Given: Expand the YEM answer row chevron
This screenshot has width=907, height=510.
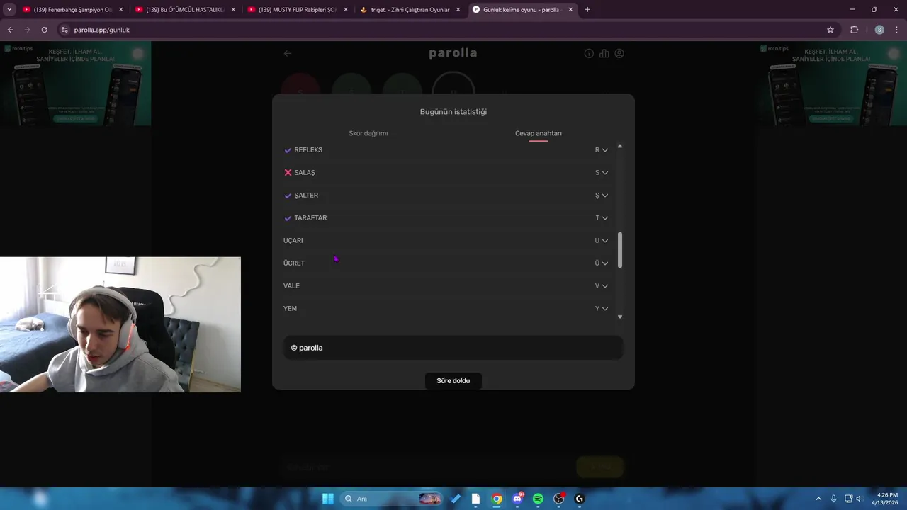Looking at the screenshot, I should tap(604, 309).
